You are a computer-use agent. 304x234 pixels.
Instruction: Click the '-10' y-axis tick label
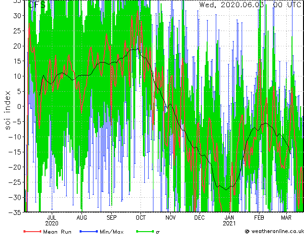point(15,137)
